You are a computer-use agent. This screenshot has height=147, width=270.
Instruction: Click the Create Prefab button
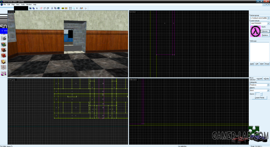(259, 97)
